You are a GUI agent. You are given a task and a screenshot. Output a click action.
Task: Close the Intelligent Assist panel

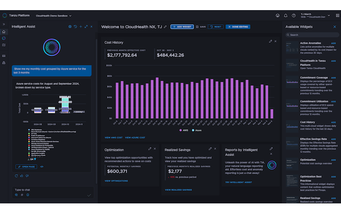coord(91,27)
